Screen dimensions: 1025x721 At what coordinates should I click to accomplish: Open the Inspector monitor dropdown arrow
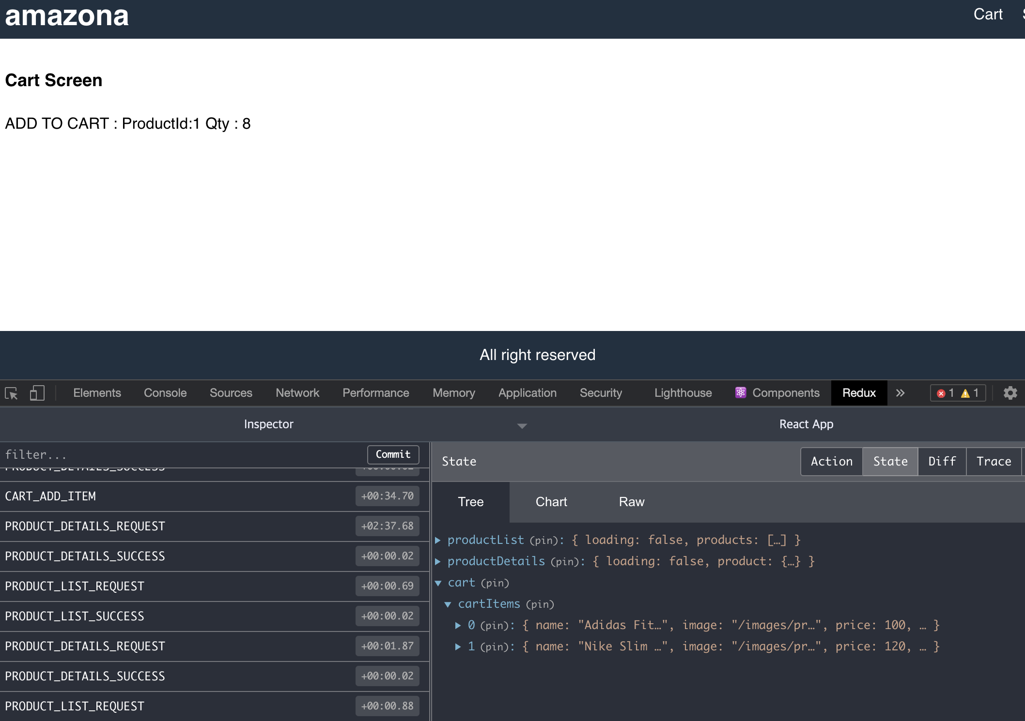point(522,426)
